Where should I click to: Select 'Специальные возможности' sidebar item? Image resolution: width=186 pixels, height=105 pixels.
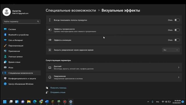[22, 73]
